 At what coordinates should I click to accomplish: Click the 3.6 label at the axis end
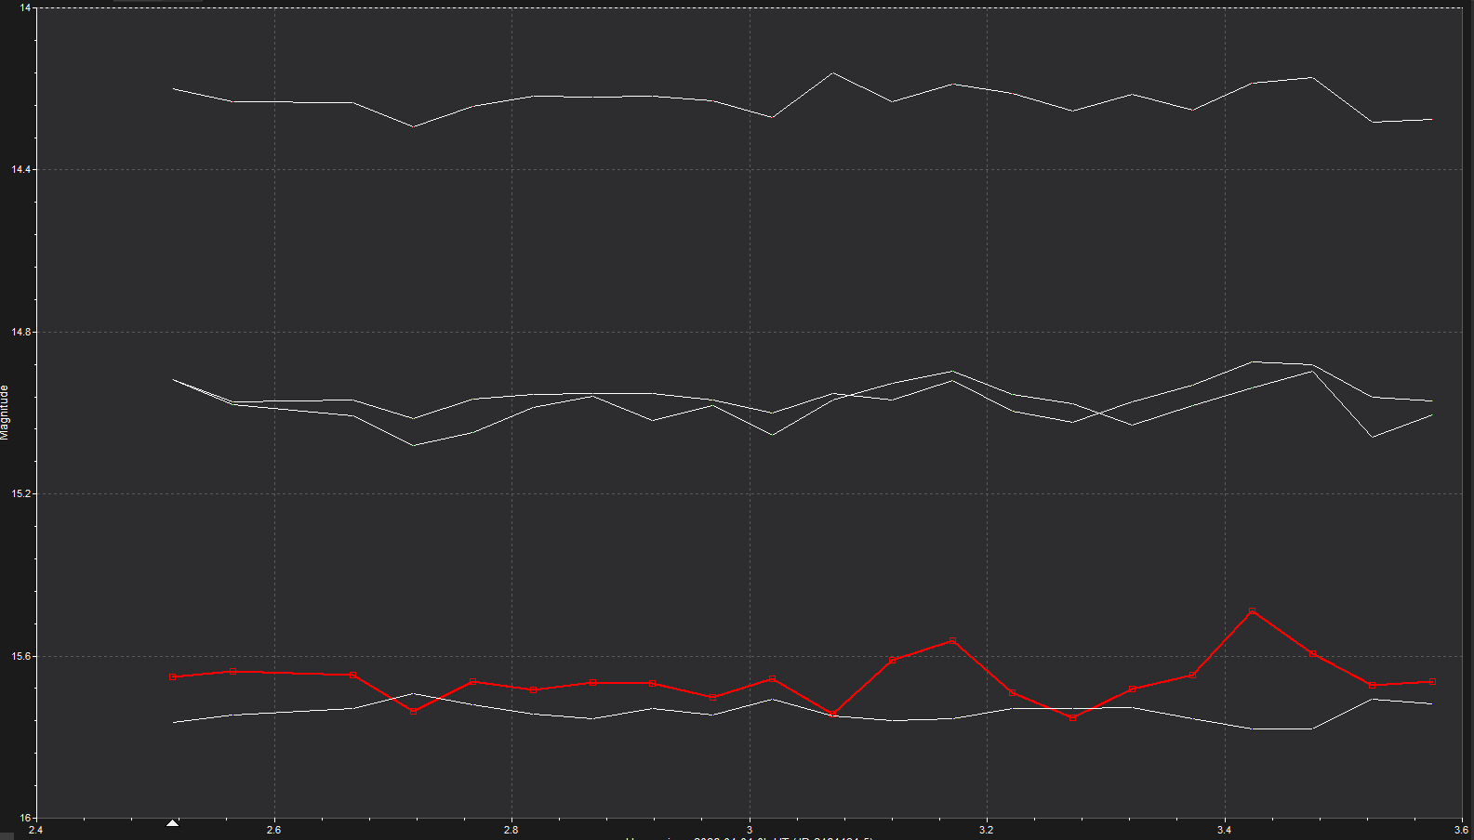click(x=1461, y=830)
